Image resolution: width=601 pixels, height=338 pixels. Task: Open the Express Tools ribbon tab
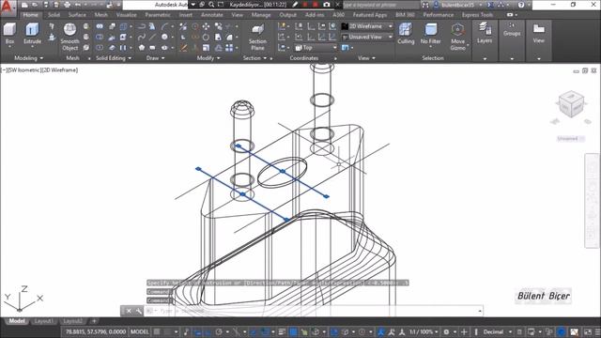pos(477,15)
